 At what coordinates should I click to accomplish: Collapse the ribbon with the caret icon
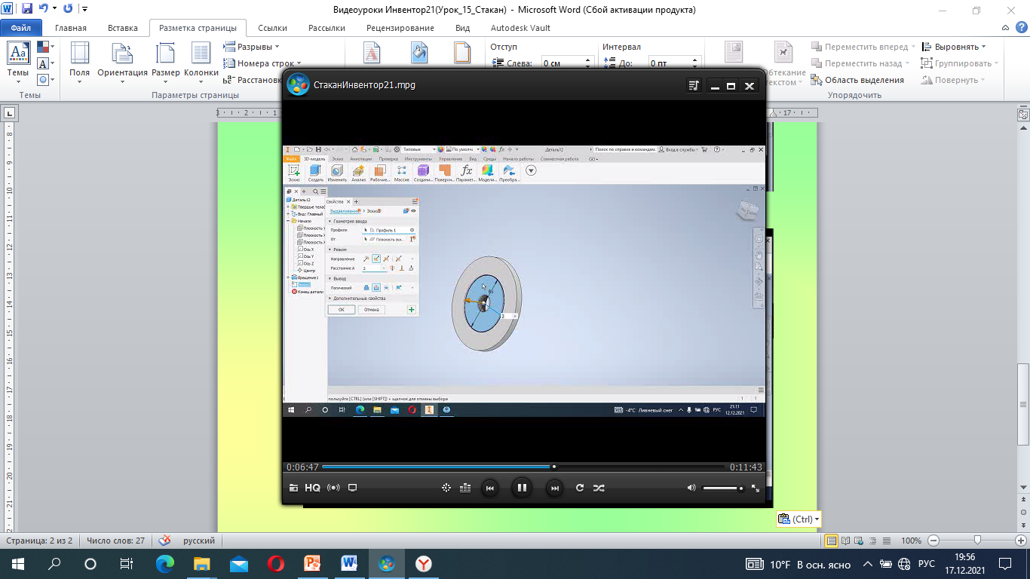1004,28
